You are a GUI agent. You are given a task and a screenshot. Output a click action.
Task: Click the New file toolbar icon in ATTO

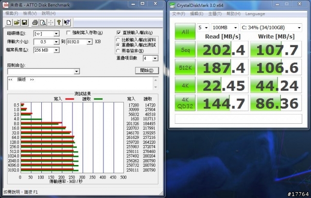(x=9, y=22)
